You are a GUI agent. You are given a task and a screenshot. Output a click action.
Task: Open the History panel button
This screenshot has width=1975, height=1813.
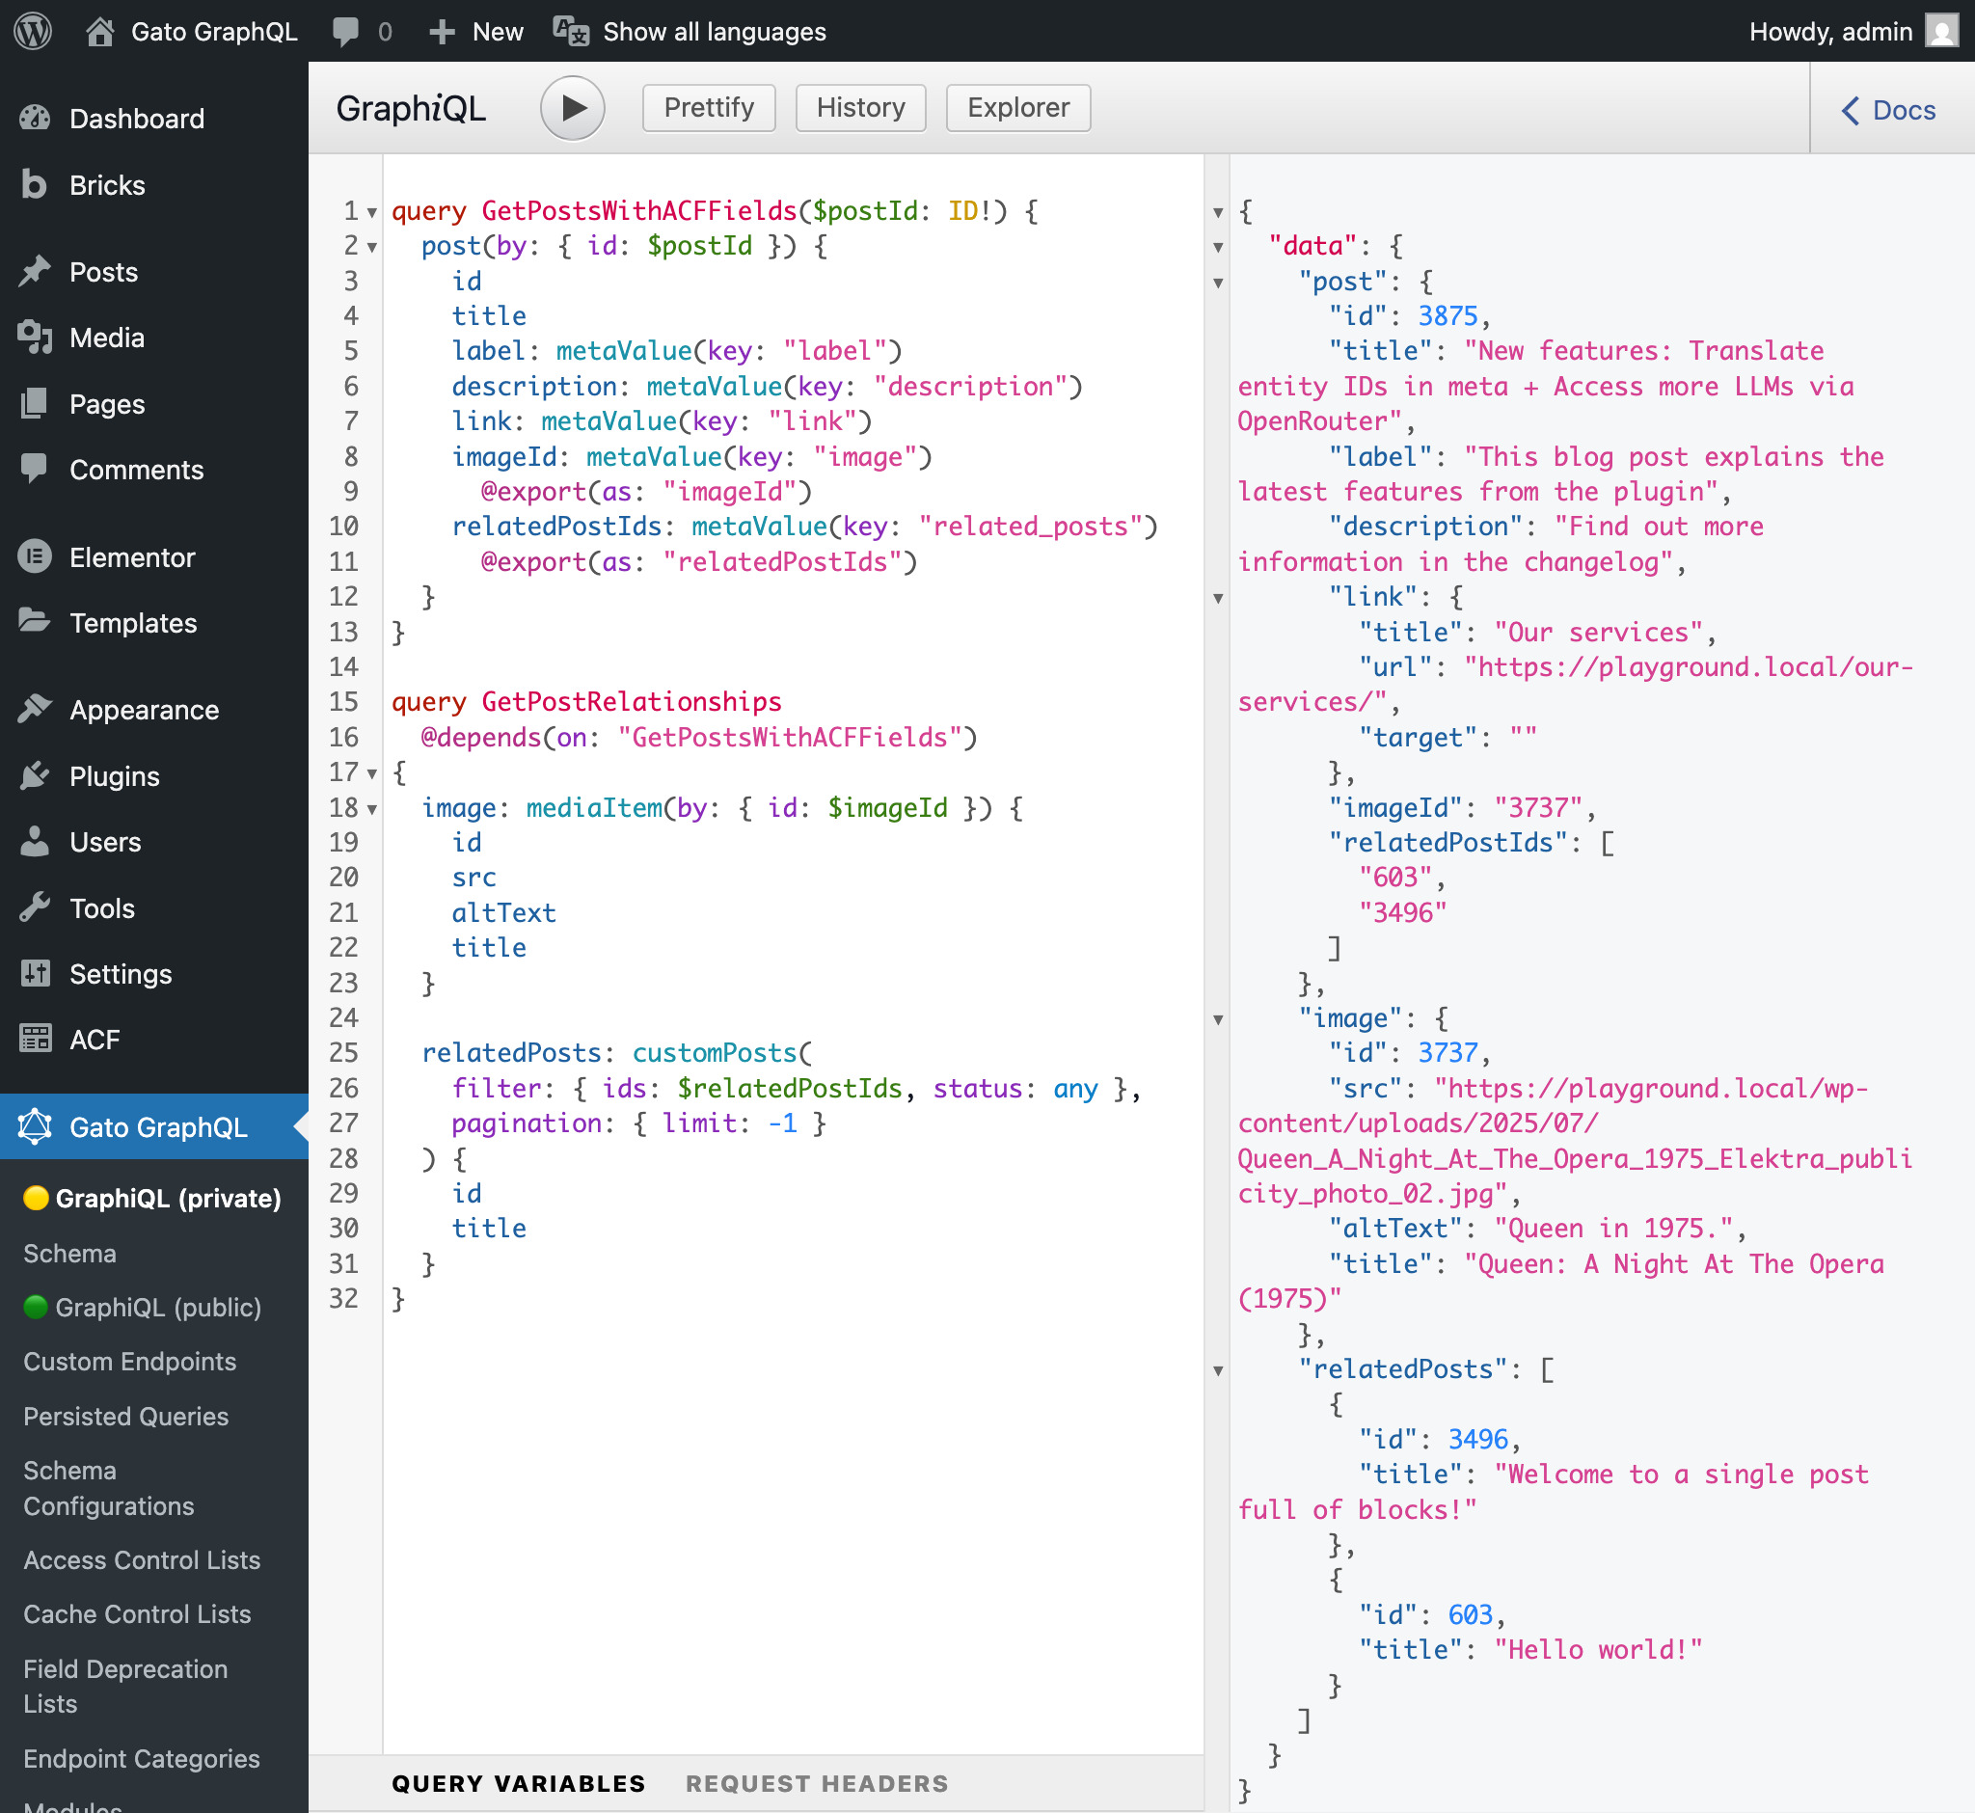click(x=860, y=108)
